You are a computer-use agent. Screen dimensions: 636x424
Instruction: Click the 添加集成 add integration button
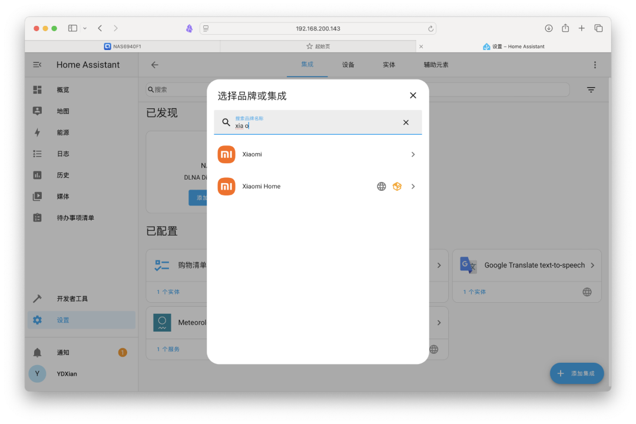(x=577, y=373)
